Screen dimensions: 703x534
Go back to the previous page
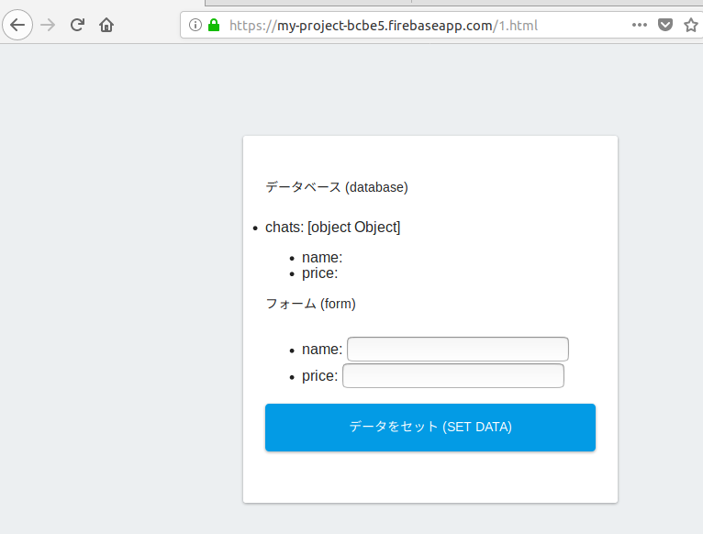point(17,25)
